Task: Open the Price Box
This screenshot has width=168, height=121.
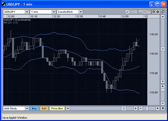Action: click(x=57, y=109)
